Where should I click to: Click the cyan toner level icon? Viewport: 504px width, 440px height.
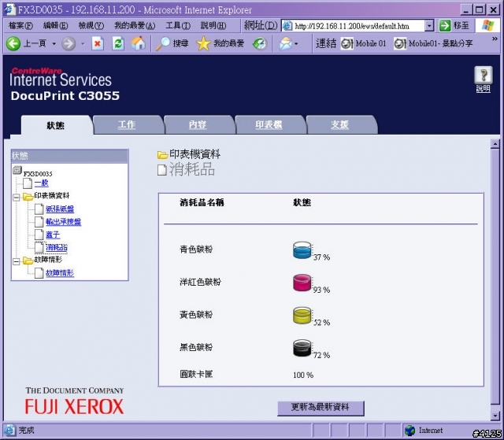click(x=302, y=250)
